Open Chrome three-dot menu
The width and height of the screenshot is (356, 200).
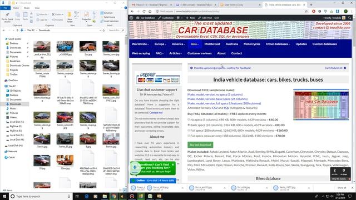(352, 11)
